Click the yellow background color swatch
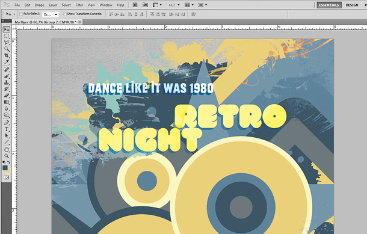This screenshot has height=234, width=367. (8, 171)
